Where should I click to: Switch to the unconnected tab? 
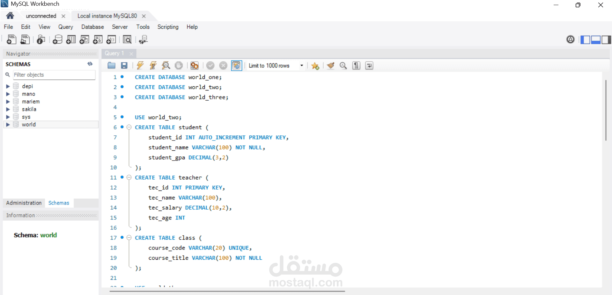click(x=41, y=16)
